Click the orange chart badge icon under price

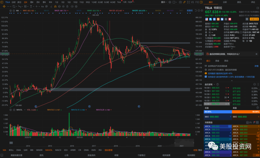point(218,19)
